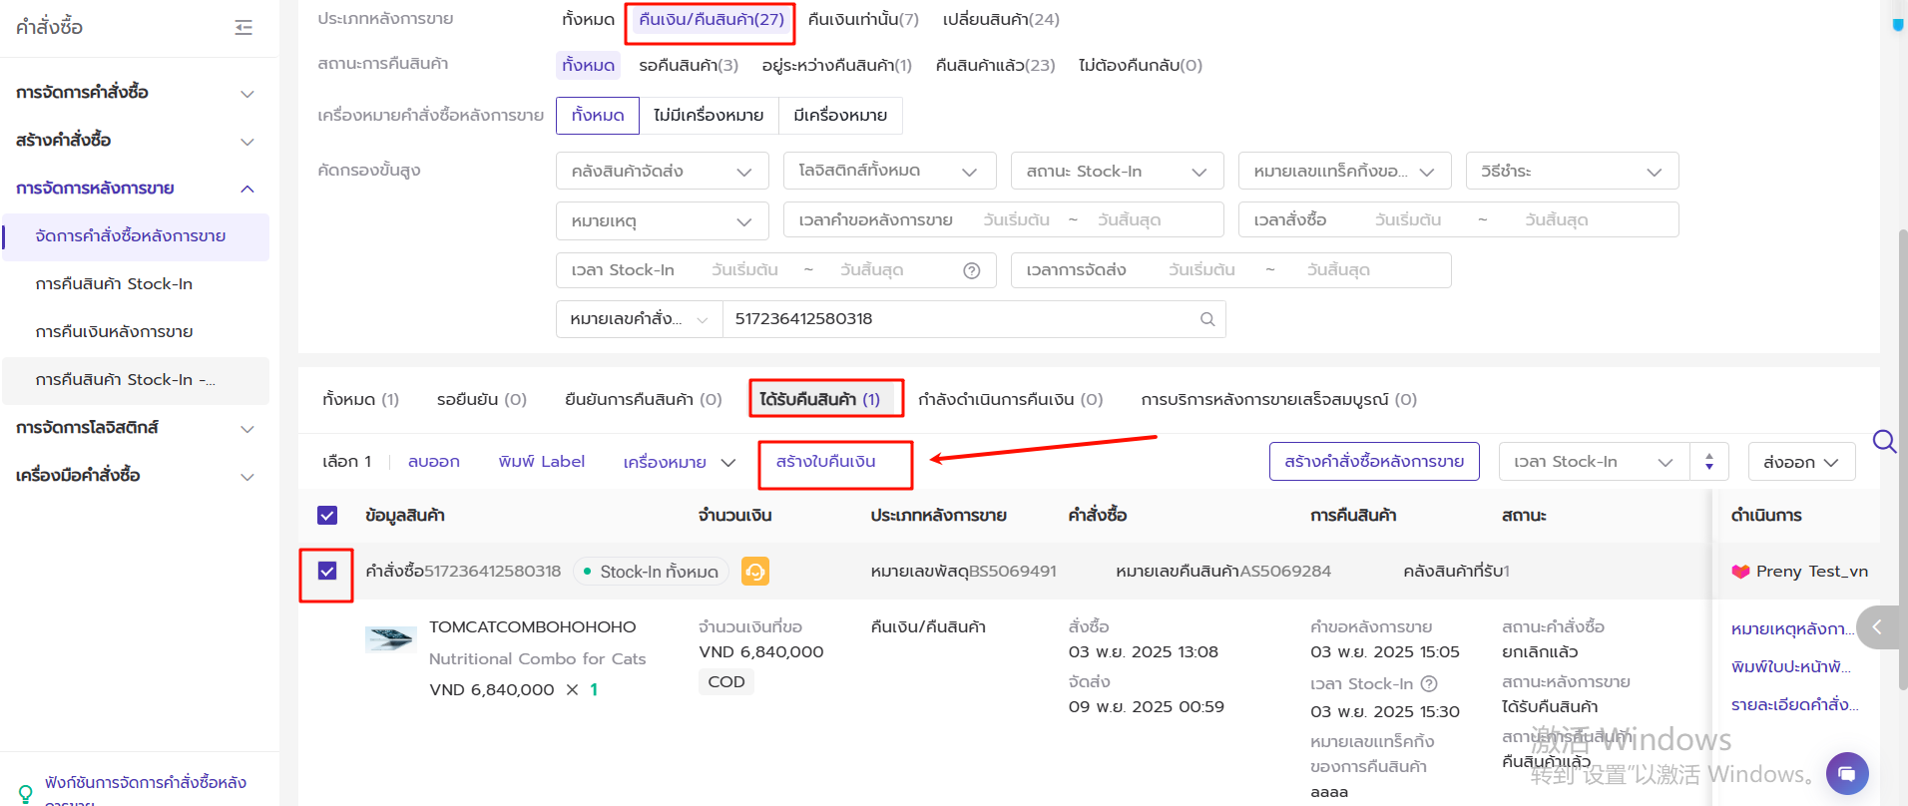1908x806 pixels.
Task: Uncheck the select-all checkbox in table header
Action: [327, 516]
